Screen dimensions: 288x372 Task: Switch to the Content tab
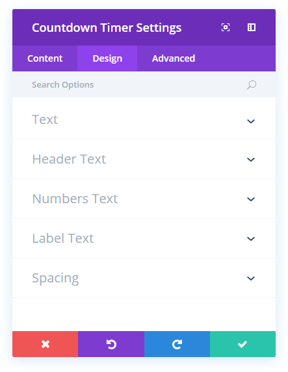[45, 58]
